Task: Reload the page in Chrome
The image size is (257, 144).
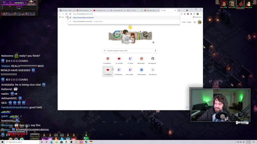Action: (x=66, y=14)
